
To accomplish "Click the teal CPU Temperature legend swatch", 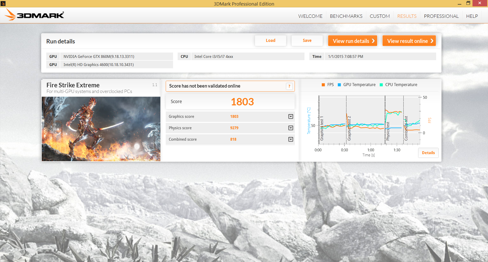I will click(381, 85).
